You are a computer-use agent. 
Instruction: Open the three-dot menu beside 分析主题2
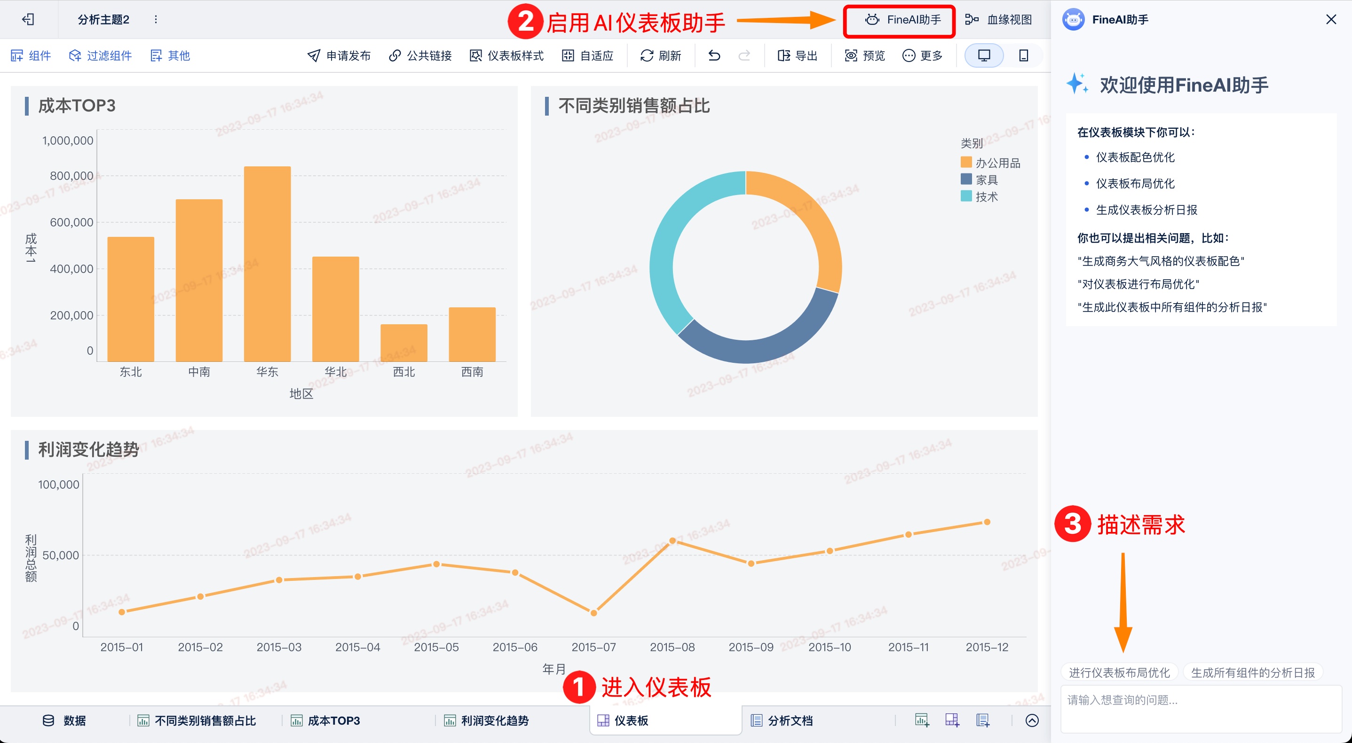click(x=156, y=19)
